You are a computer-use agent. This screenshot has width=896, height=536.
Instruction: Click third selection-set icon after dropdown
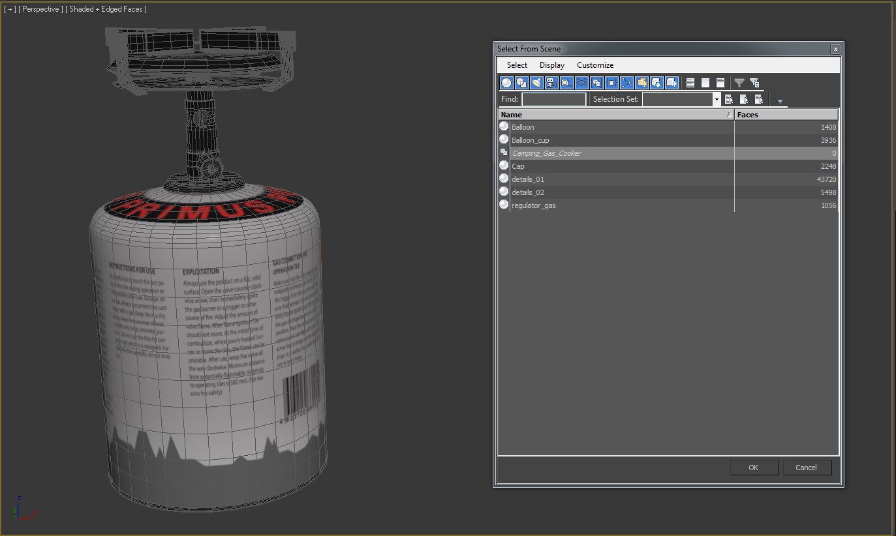click(759, 99)
